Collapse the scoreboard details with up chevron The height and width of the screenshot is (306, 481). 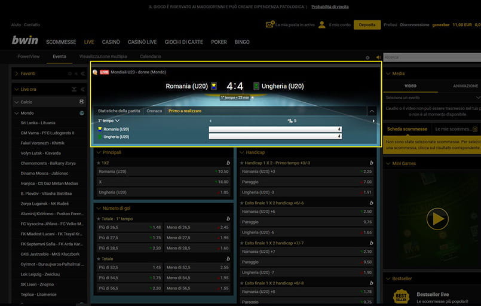(372, 111)
